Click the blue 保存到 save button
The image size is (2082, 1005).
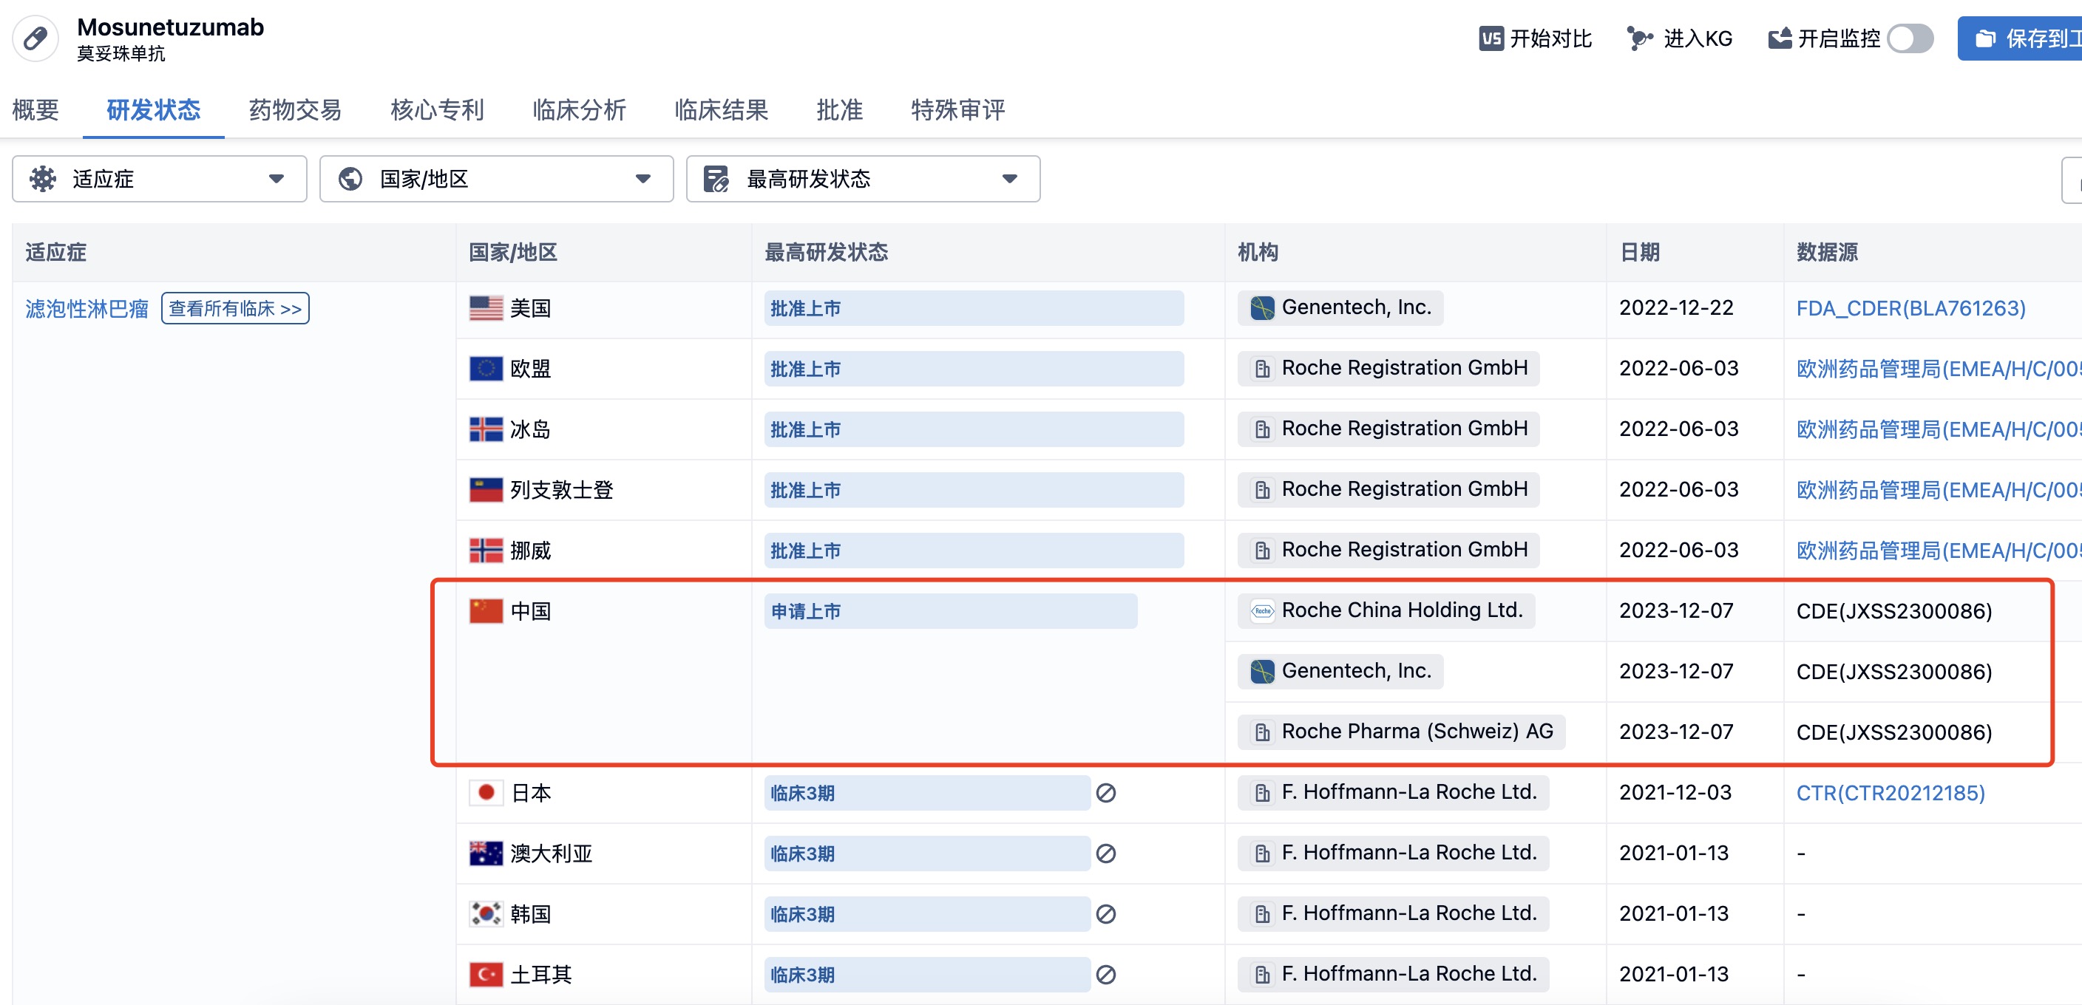tap(2021, 38)
